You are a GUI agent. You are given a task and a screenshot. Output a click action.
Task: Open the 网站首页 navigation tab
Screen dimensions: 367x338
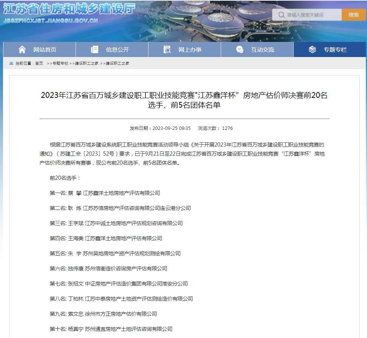(45, 49)
